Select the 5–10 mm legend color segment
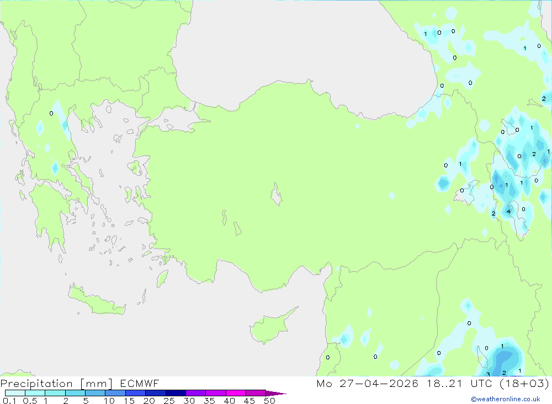 pyautogui.click(x=95, y=393)
